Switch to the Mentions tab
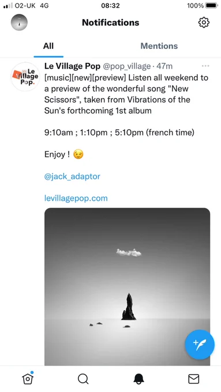The image size is (221, 392). 159,46
